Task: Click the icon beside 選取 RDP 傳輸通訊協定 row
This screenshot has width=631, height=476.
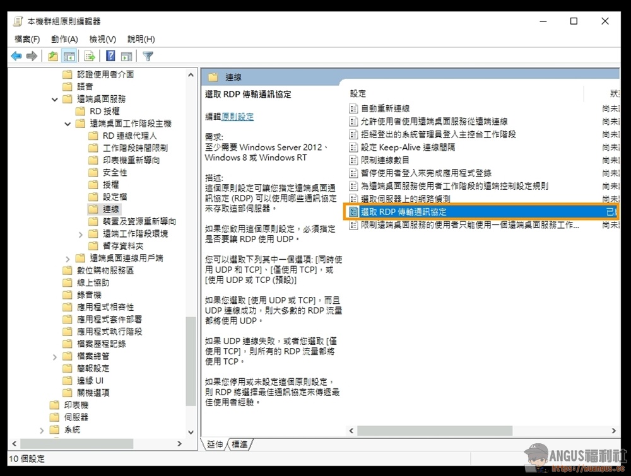Action: pos(353,212)
